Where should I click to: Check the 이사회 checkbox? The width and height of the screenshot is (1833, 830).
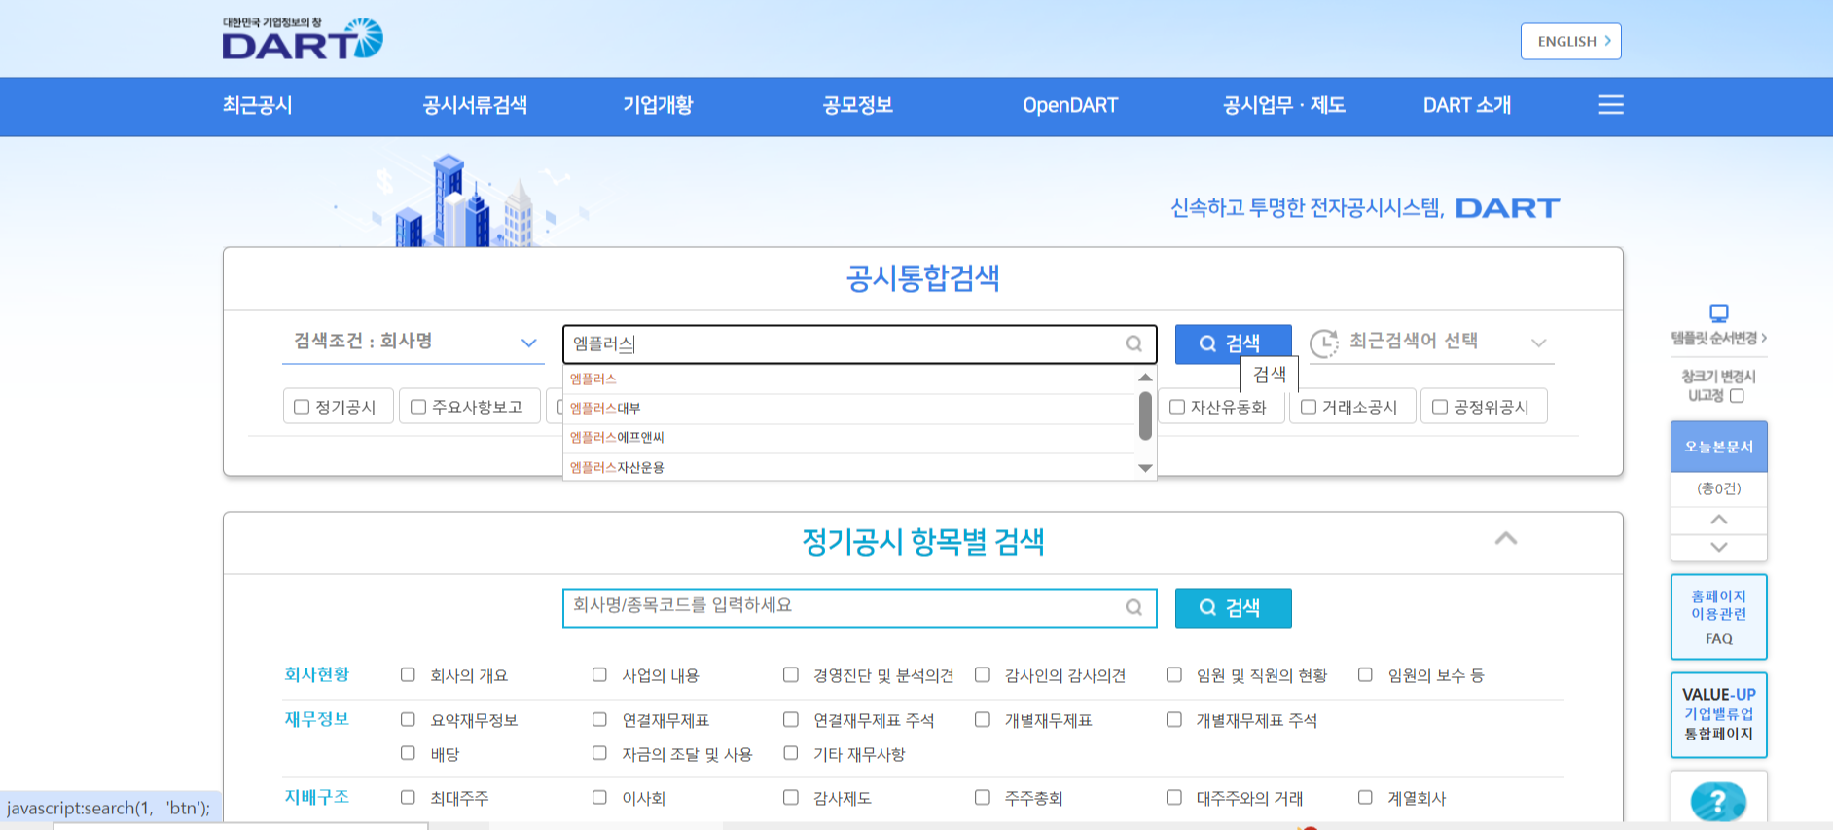(599, 797)
